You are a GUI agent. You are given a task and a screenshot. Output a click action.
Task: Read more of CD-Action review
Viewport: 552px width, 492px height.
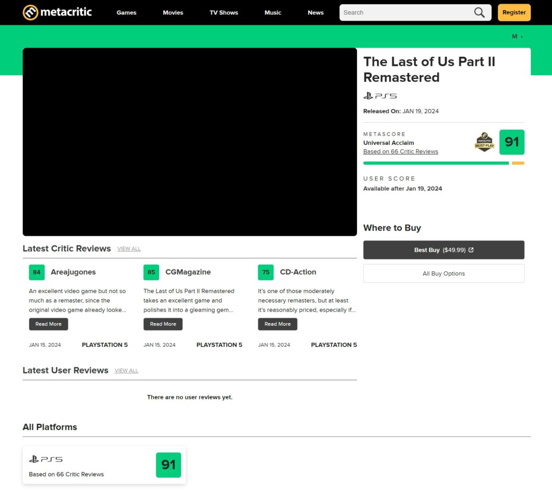pyautogui.click(x=278, y=324)
